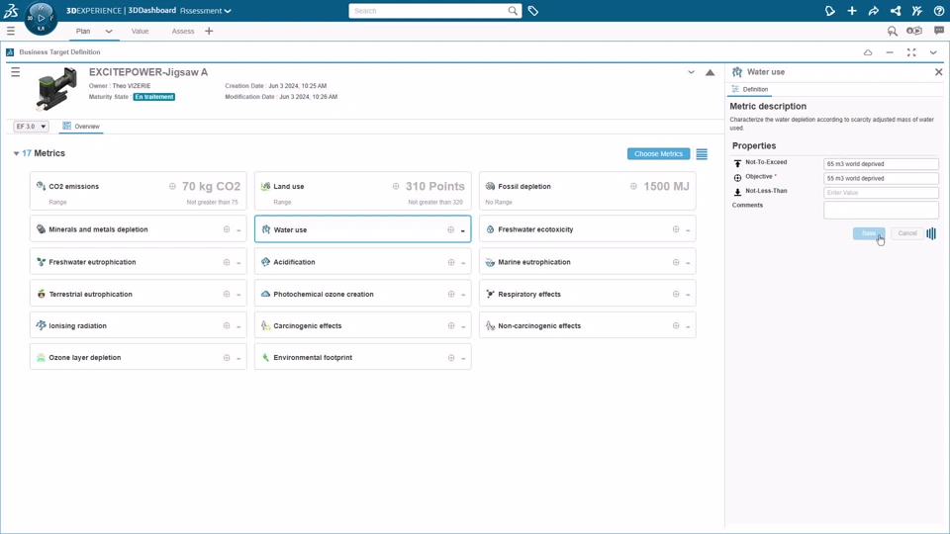Open the social network share icon
Viewport: 950px width, 534px height.
click(x=896, y=11)
